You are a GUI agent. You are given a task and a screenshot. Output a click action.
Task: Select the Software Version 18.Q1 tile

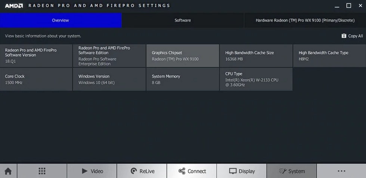pos(36,56)
